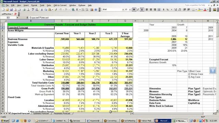Switch to Yahoo! Mail taskbar button
The width and height of the screenshot is (219, 123).
(145, 121)
